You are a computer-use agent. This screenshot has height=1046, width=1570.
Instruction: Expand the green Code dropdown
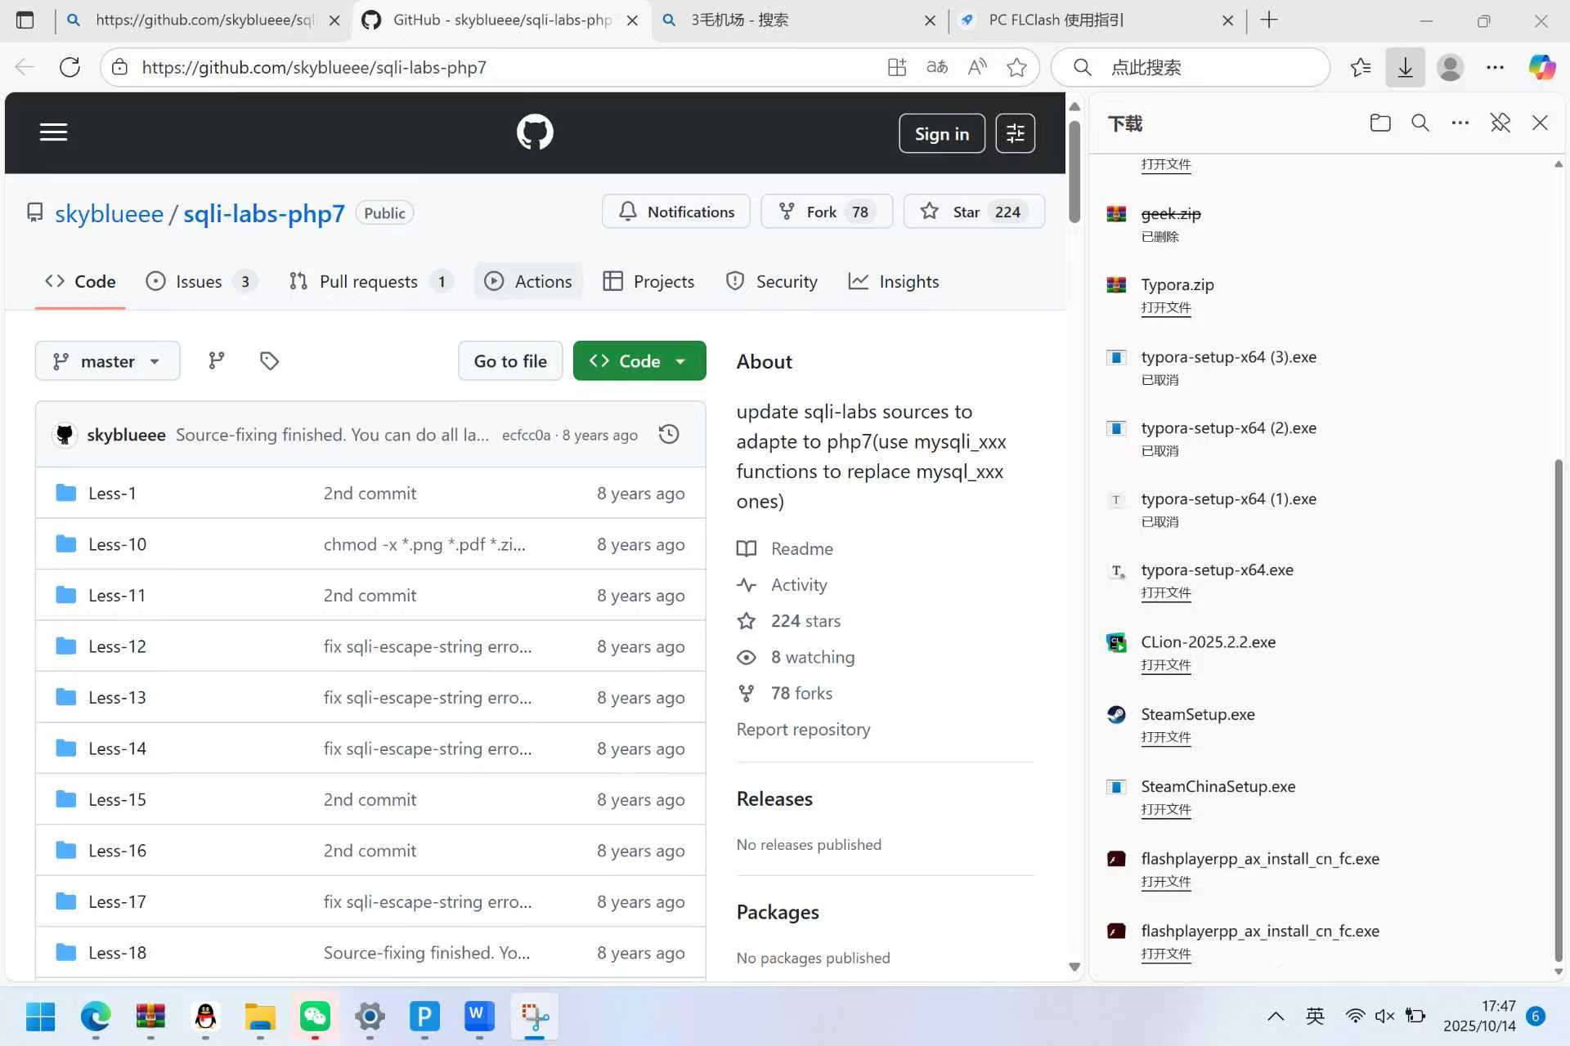click(x=639, y=361)
